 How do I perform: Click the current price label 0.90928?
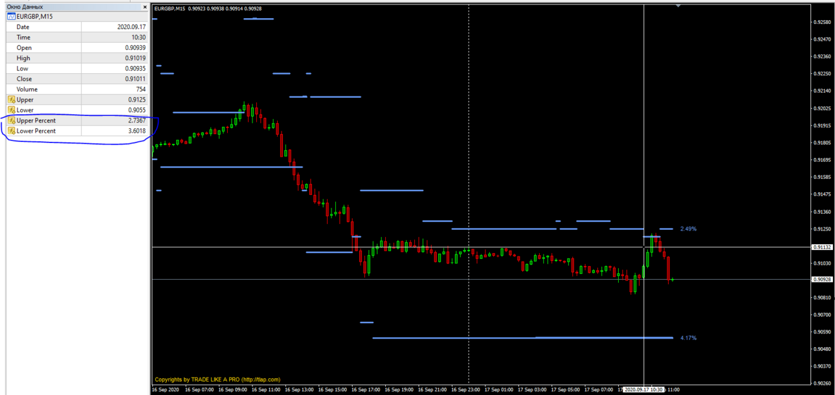(x=823, y=279)
